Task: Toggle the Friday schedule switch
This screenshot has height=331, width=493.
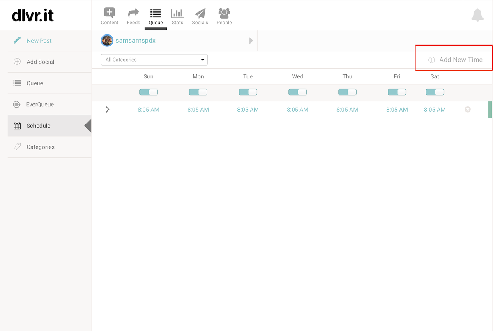Action: [x=397, y=92]
